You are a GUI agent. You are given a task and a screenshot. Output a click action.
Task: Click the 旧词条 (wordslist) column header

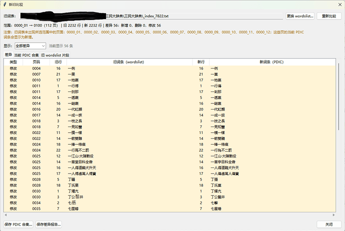[x=129, y=62]
